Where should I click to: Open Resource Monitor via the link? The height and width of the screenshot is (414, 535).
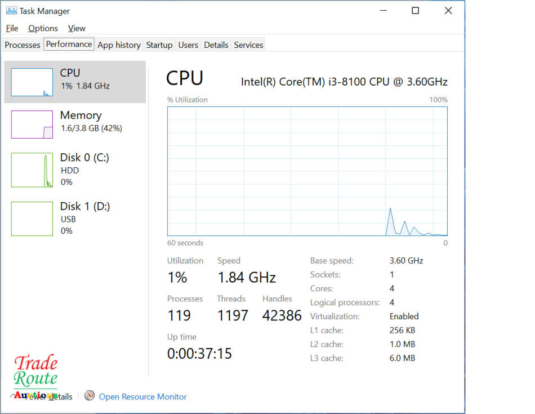(142, 396)
